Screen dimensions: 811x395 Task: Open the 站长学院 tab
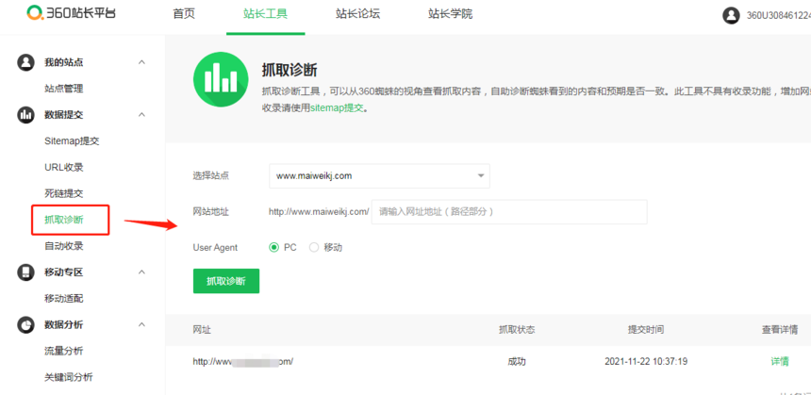click(451, 14)
